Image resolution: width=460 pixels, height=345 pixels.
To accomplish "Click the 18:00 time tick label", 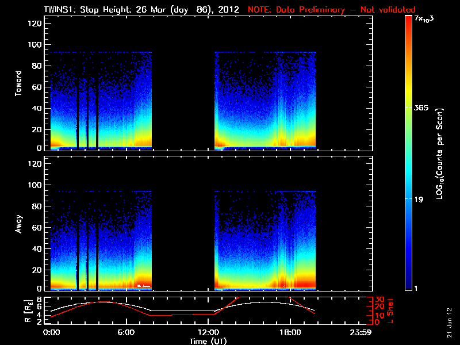I will (289, 333).
